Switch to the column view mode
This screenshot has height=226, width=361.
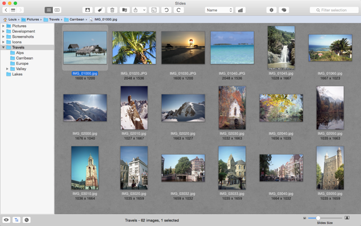[x=57, y=10]
